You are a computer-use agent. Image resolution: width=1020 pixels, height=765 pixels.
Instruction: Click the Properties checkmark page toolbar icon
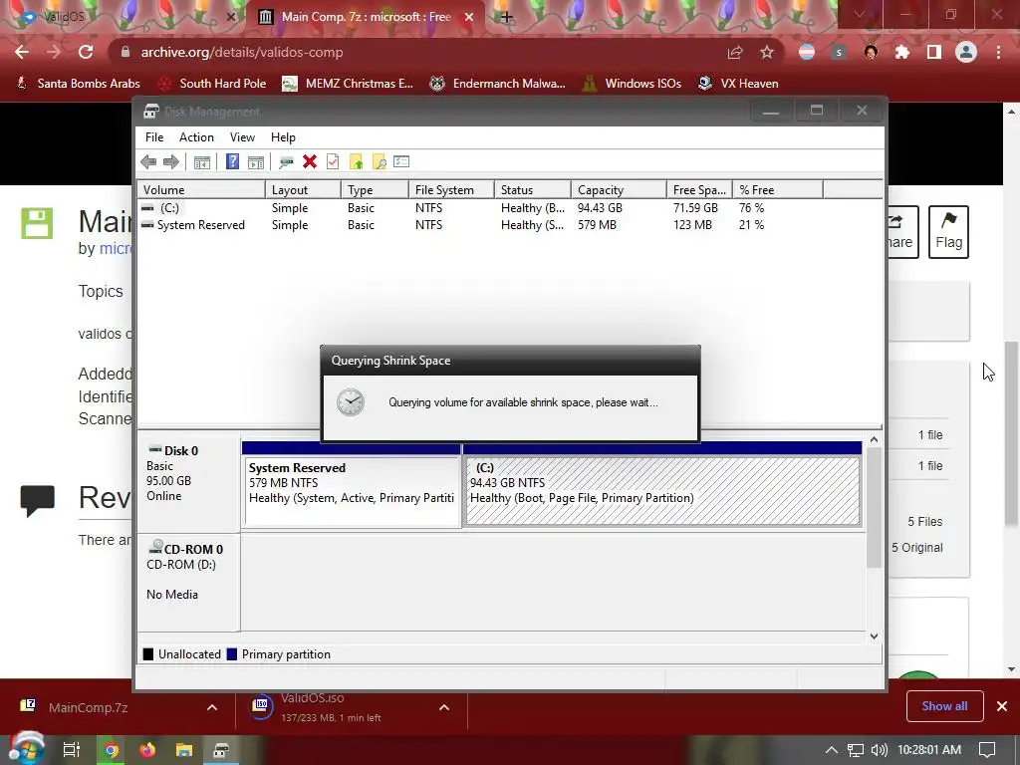point(333,162)
